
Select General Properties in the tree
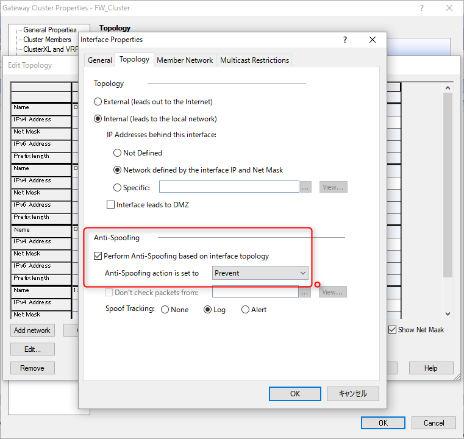[x=50, y=30]
